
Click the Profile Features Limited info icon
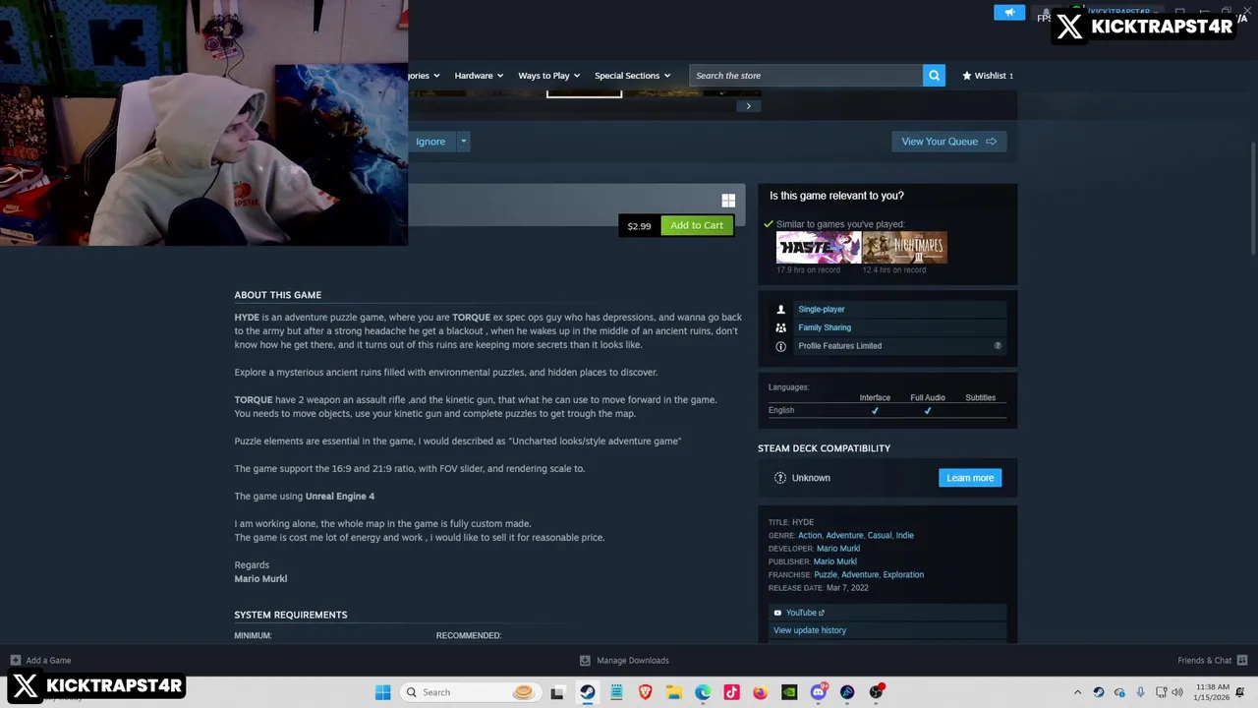coord(780,346)
